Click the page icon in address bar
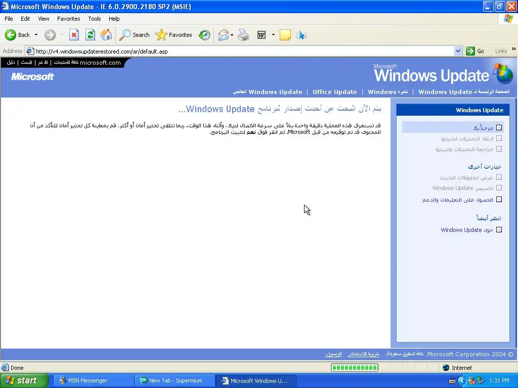The image size is (518, 388). pyautogui.click(x=30, y=51)
